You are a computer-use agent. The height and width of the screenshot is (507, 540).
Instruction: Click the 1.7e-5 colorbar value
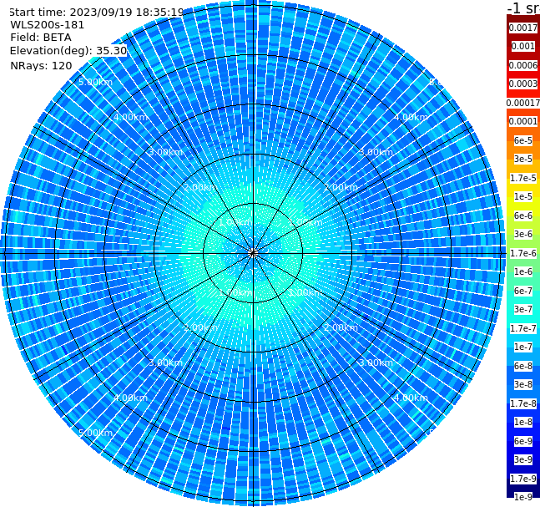(x=523, y=178)
